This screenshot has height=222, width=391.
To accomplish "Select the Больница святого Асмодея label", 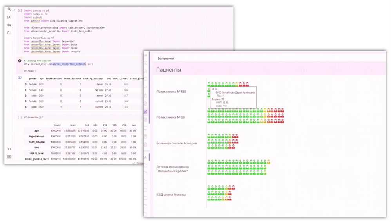I will click(176, 143).
